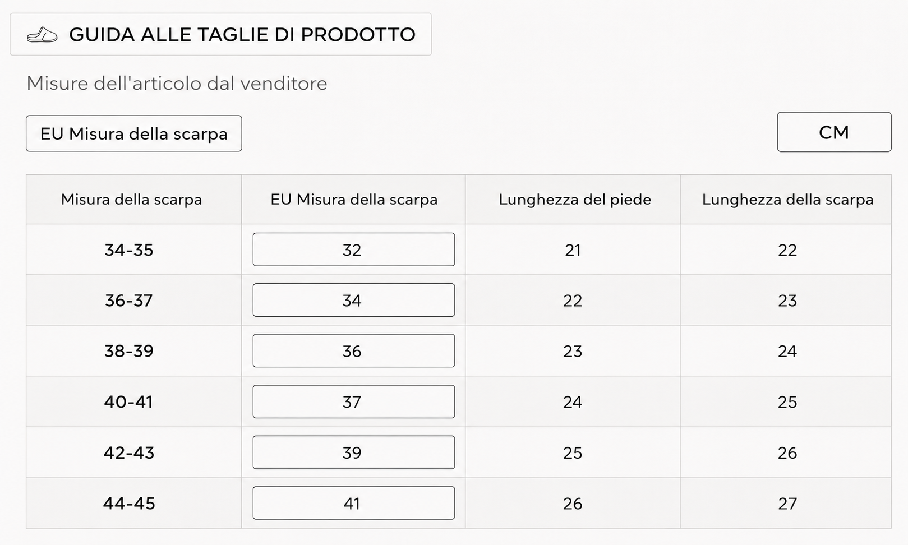Select the 34-35 shoe size row label
This screenshot has height=545, width=908.
pos(129,250)
